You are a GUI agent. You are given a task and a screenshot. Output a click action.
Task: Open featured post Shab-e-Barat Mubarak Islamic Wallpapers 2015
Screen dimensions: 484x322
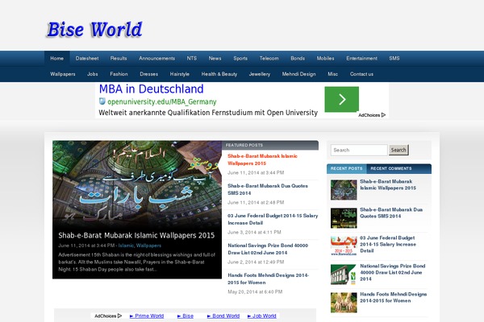coord(262,159)
